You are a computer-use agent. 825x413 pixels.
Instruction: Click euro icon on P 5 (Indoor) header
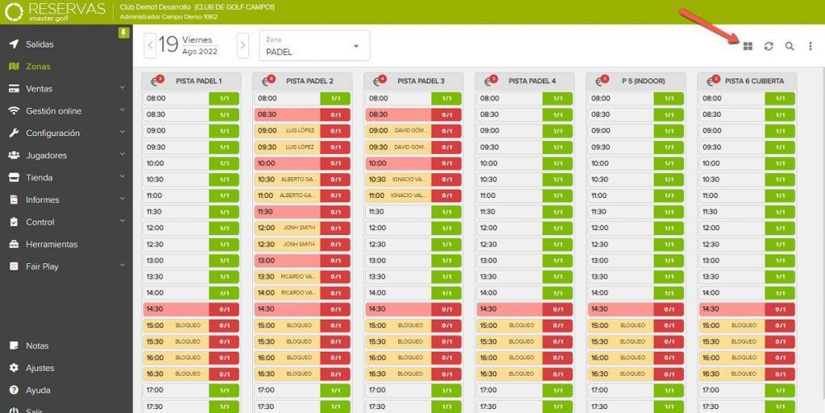601,81
